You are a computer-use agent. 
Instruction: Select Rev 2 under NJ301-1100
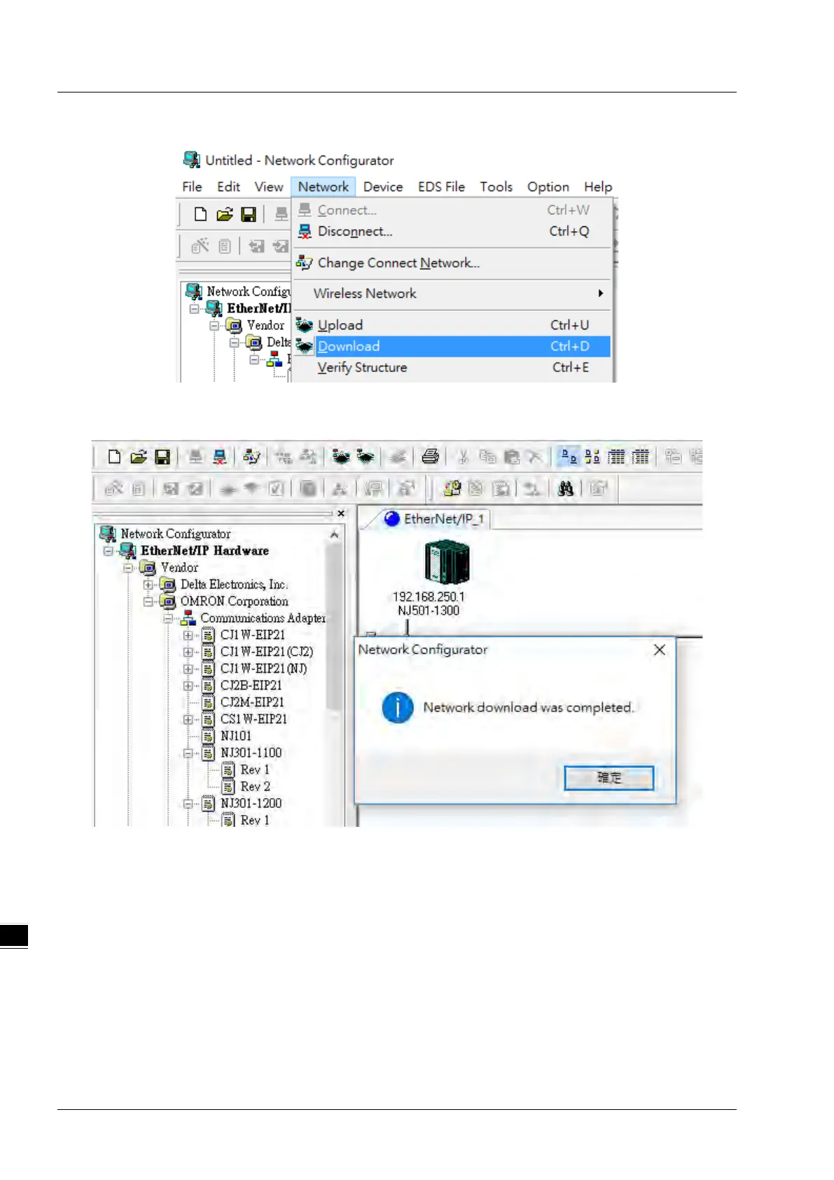[x=255, y=786]
